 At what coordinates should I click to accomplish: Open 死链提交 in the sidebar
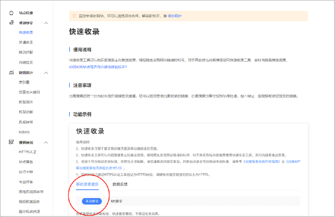click(x=26, y=62)
